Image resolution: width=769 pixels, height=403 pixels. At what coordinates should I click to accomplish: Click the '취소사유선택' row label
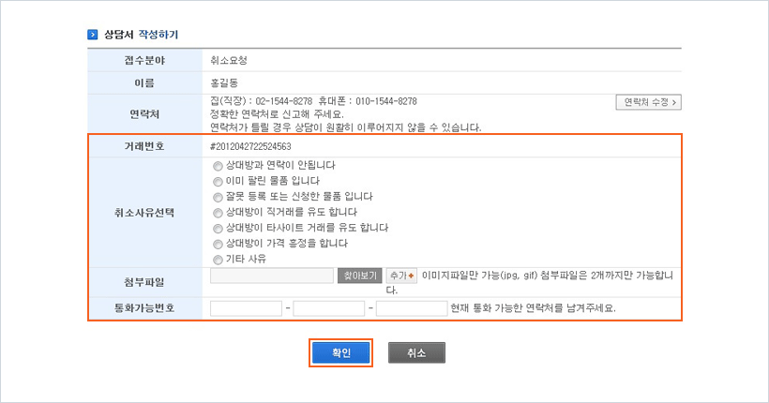tap(143, 212)
